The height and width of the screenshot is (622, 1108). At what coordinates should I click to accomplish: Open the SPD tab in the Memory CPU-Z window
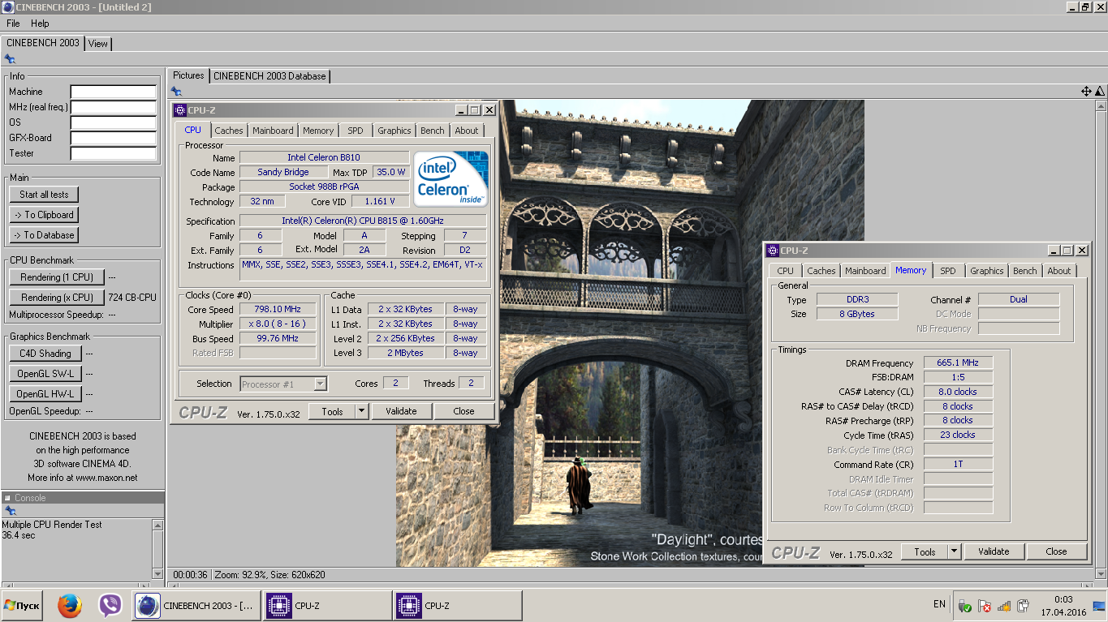coord(948,271)
